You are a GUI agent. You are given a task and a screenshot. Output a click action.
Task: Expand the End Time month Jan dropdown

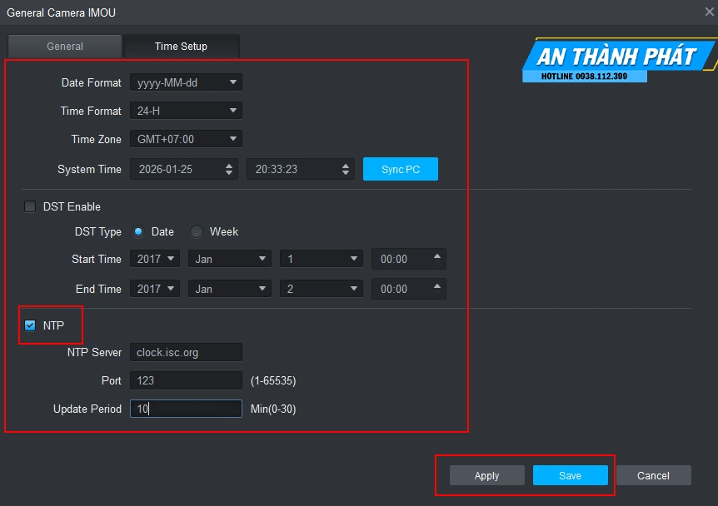[229, 289]
